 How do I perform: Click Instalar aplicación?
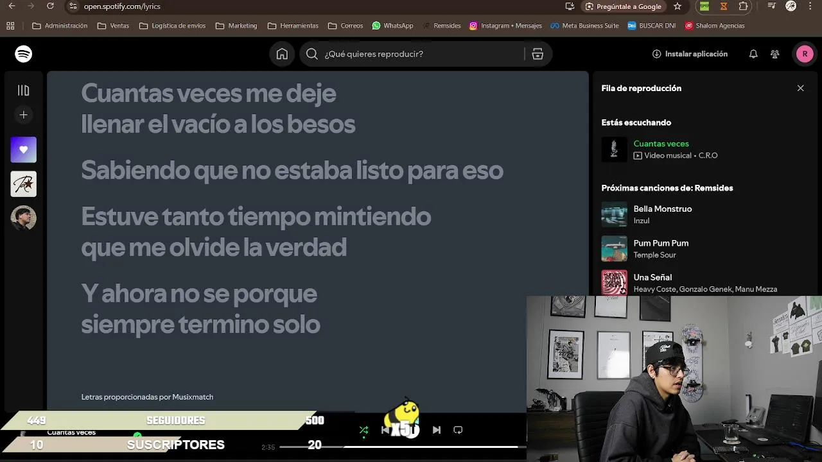coord(690,54)
